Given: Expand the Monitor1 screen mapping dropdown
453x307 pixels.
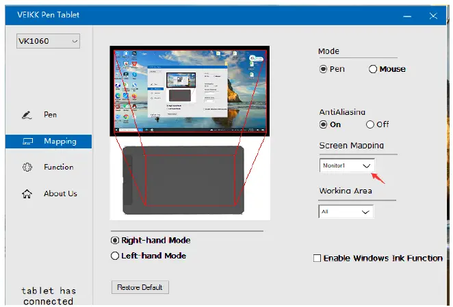Looking at the screenshot, I should (347, 165).
